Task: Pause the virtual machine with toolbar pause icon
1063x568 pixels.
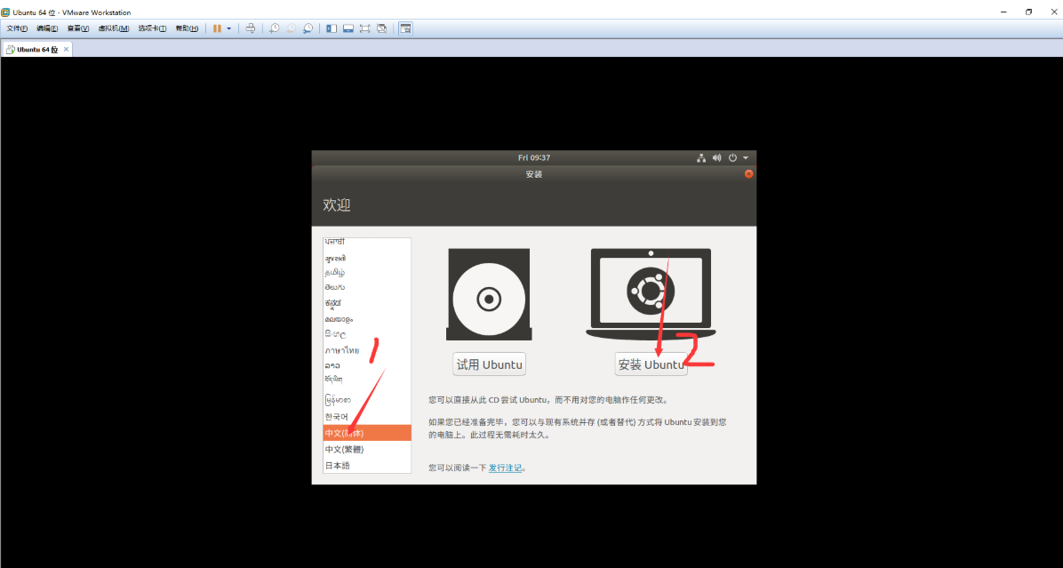Action: [x=217, y=28]
